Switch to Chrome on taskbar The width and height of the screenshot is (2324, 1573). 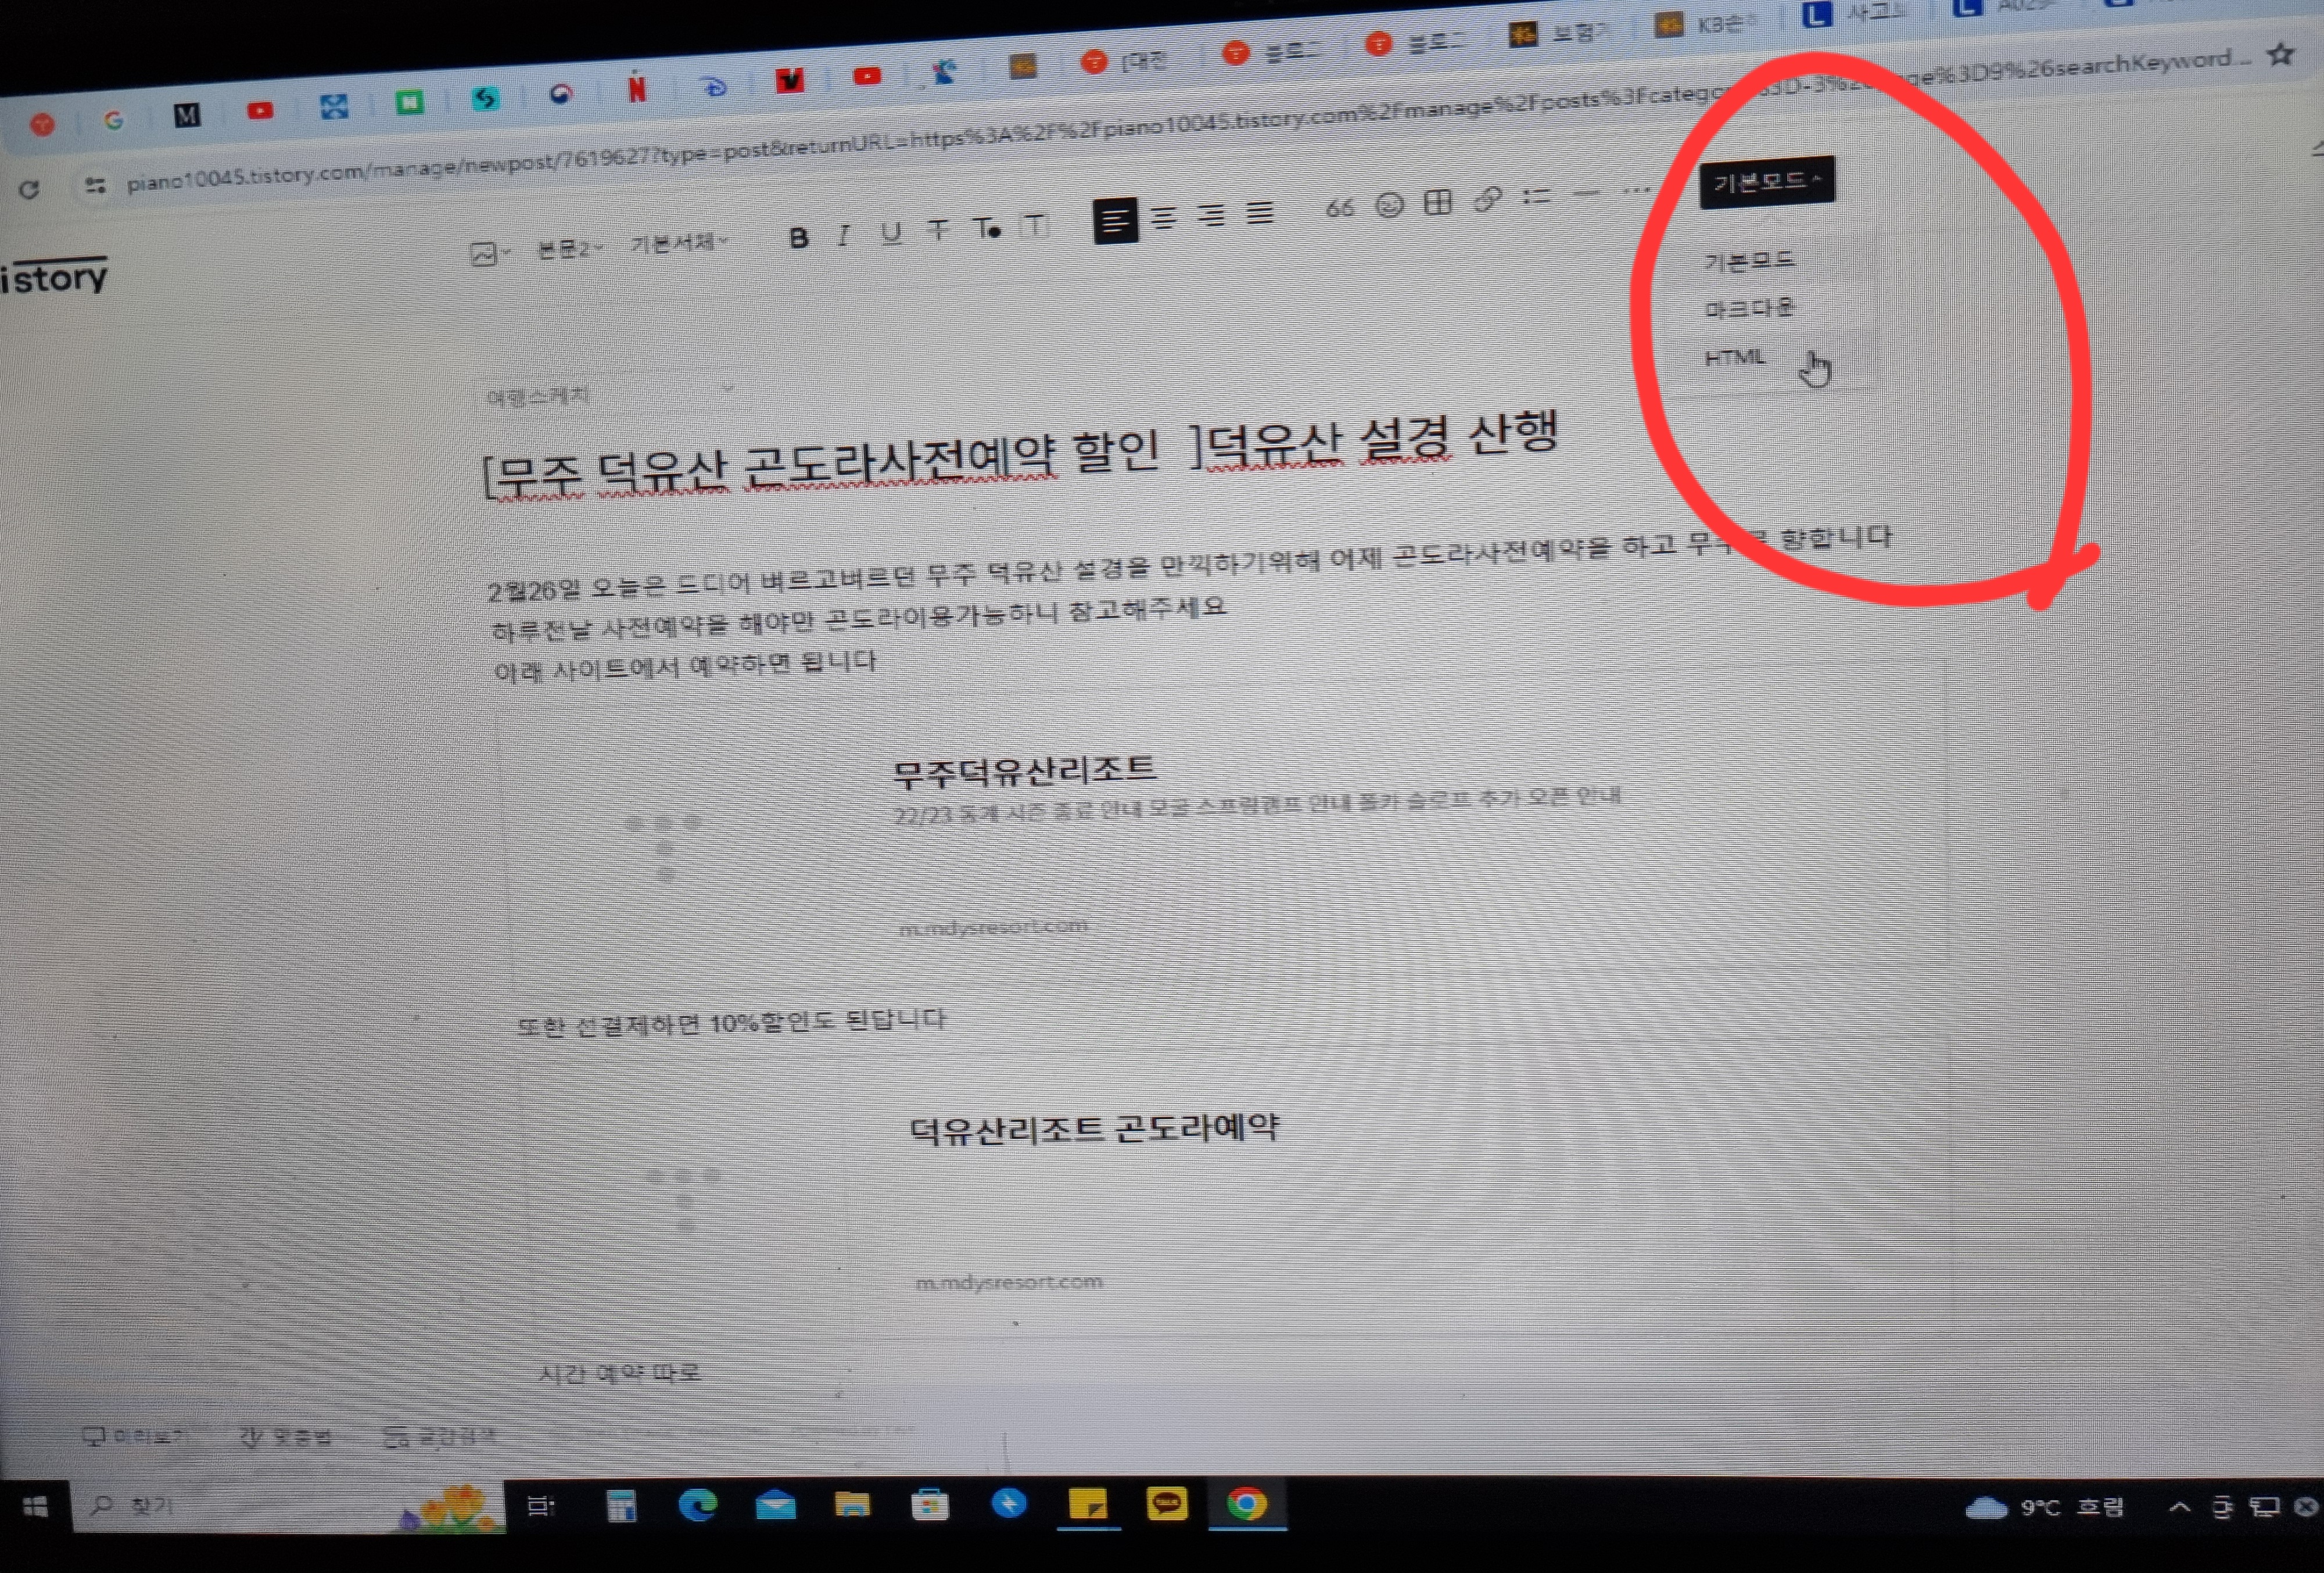(x=1246, y=1503)
